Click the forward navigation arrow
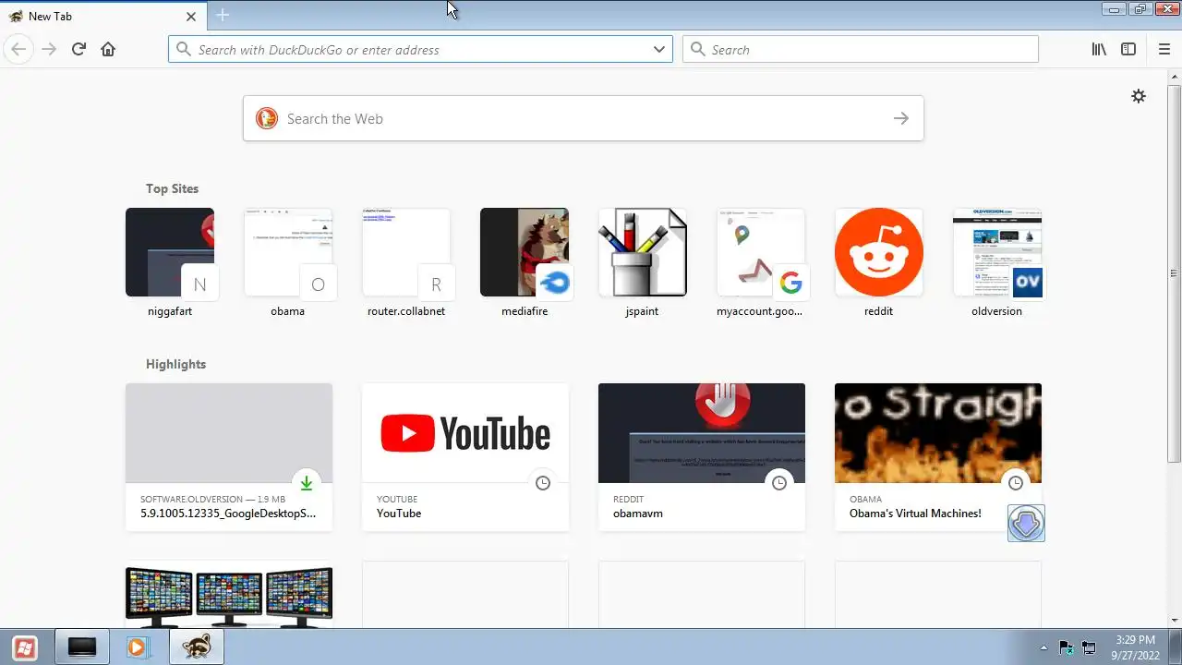 click(x=49, y=49)
